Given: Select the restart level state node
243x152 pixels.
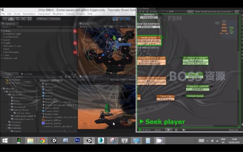Looking at the screenshot, I should click(x=195, y=96).
